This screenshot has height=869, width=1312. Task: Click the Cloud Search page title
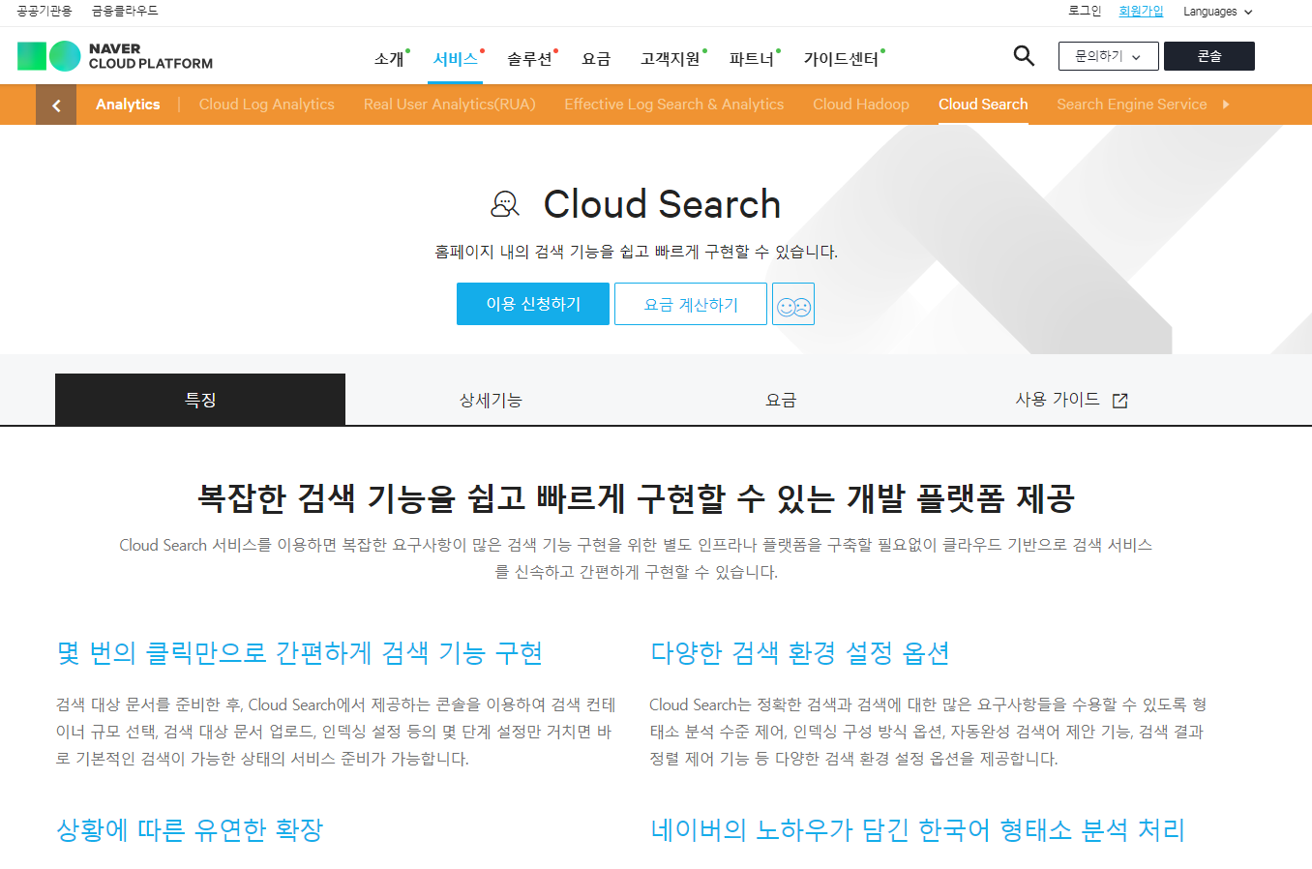(662, 204)
